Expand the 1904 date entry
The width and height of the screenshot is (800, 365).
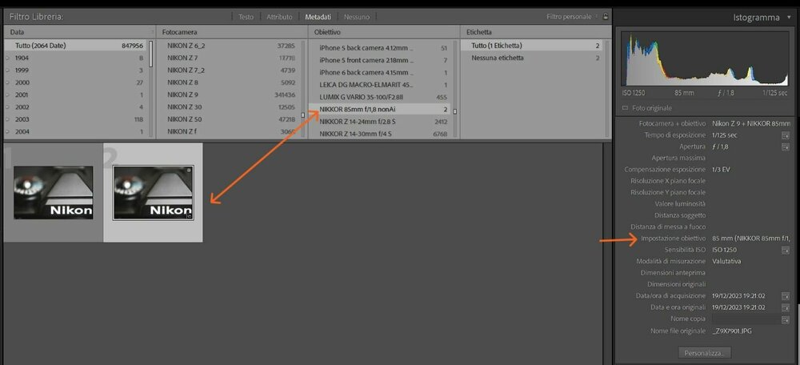click(x=8, y=58)
